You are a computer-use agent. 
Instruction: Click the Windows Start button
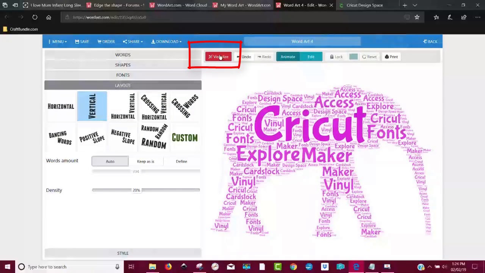tap(8, 267)
